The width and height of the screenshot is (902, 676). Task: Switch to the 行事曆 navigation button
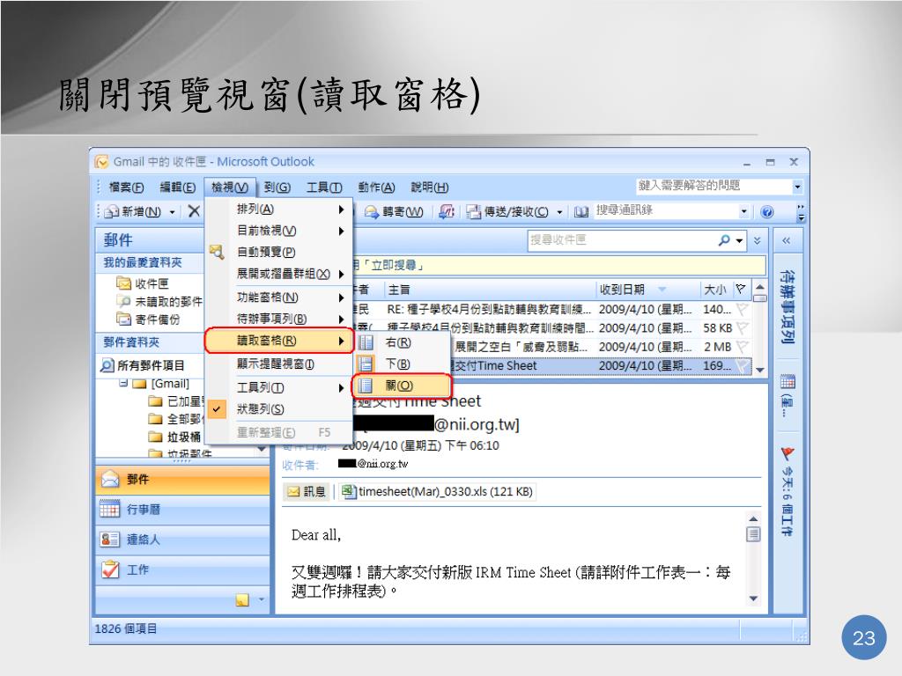click(182, 510)
